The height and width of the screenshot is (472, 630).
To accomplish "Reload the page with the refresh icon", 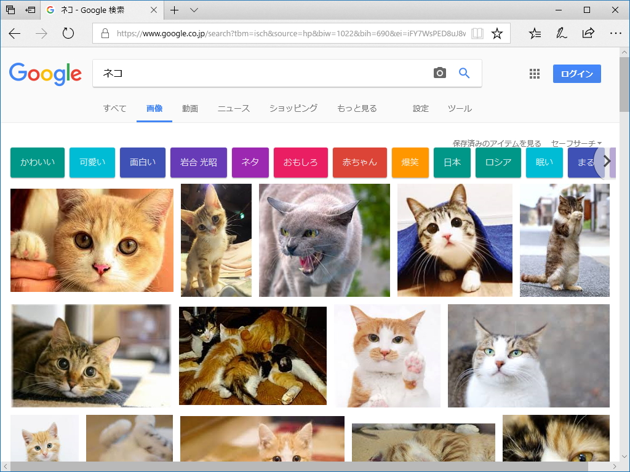I will click(x=68, y=33).
